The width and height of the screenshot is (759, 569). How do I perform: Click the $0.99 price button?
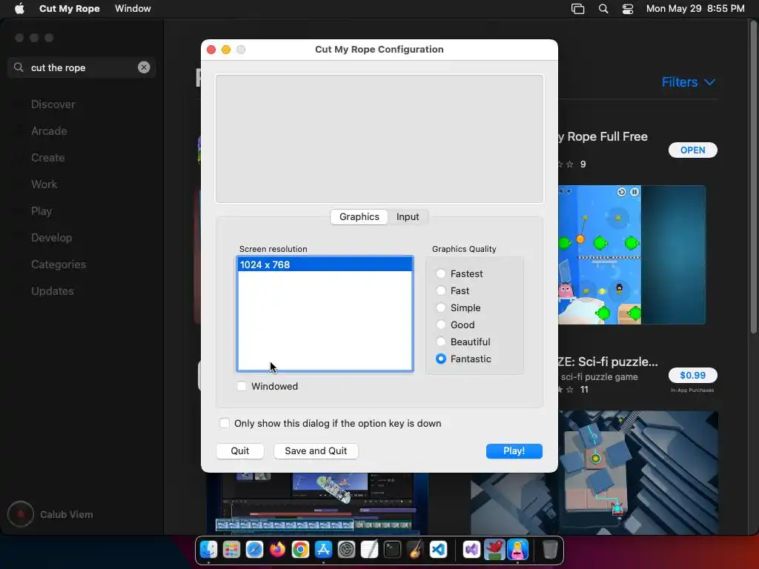pyautogui.click(x=693, y=376)
